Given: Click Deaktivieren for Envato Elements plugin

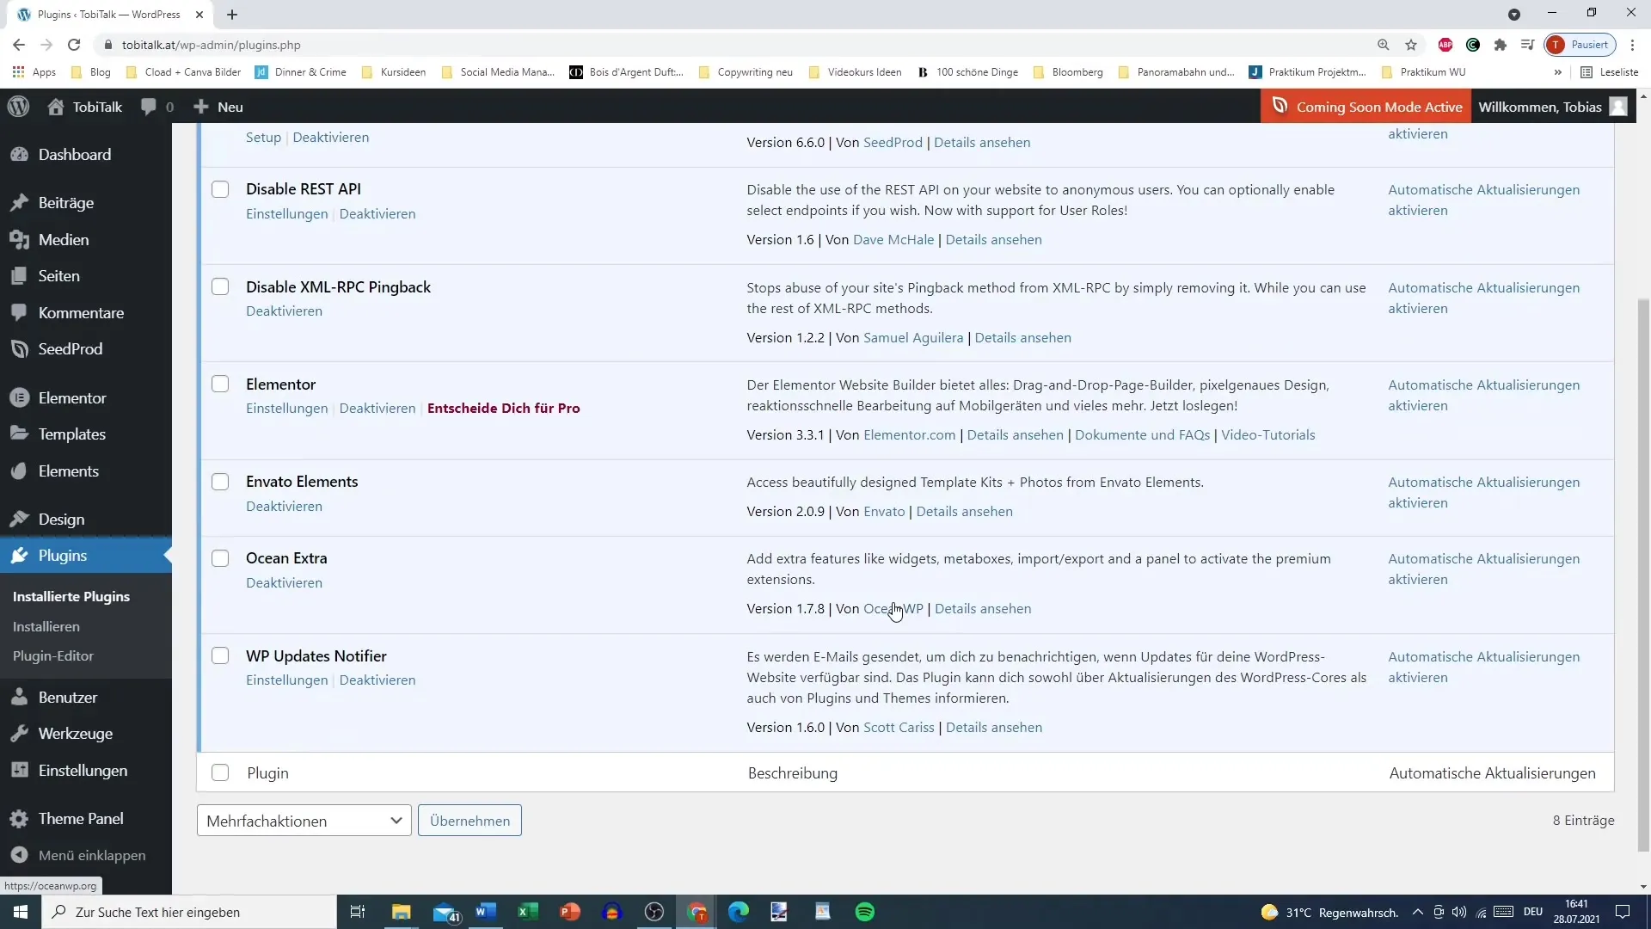Looking at the screenshot, I should [x=284, y=506].
